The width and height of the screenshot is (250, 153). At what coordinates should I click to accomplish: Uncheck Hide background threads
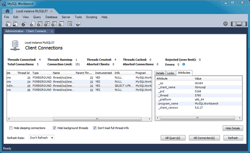55,128
